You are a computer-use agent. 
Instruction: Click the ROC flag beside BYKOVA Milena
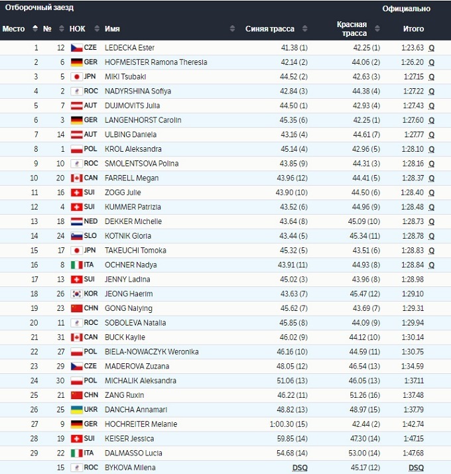click(x=76, y=467)
